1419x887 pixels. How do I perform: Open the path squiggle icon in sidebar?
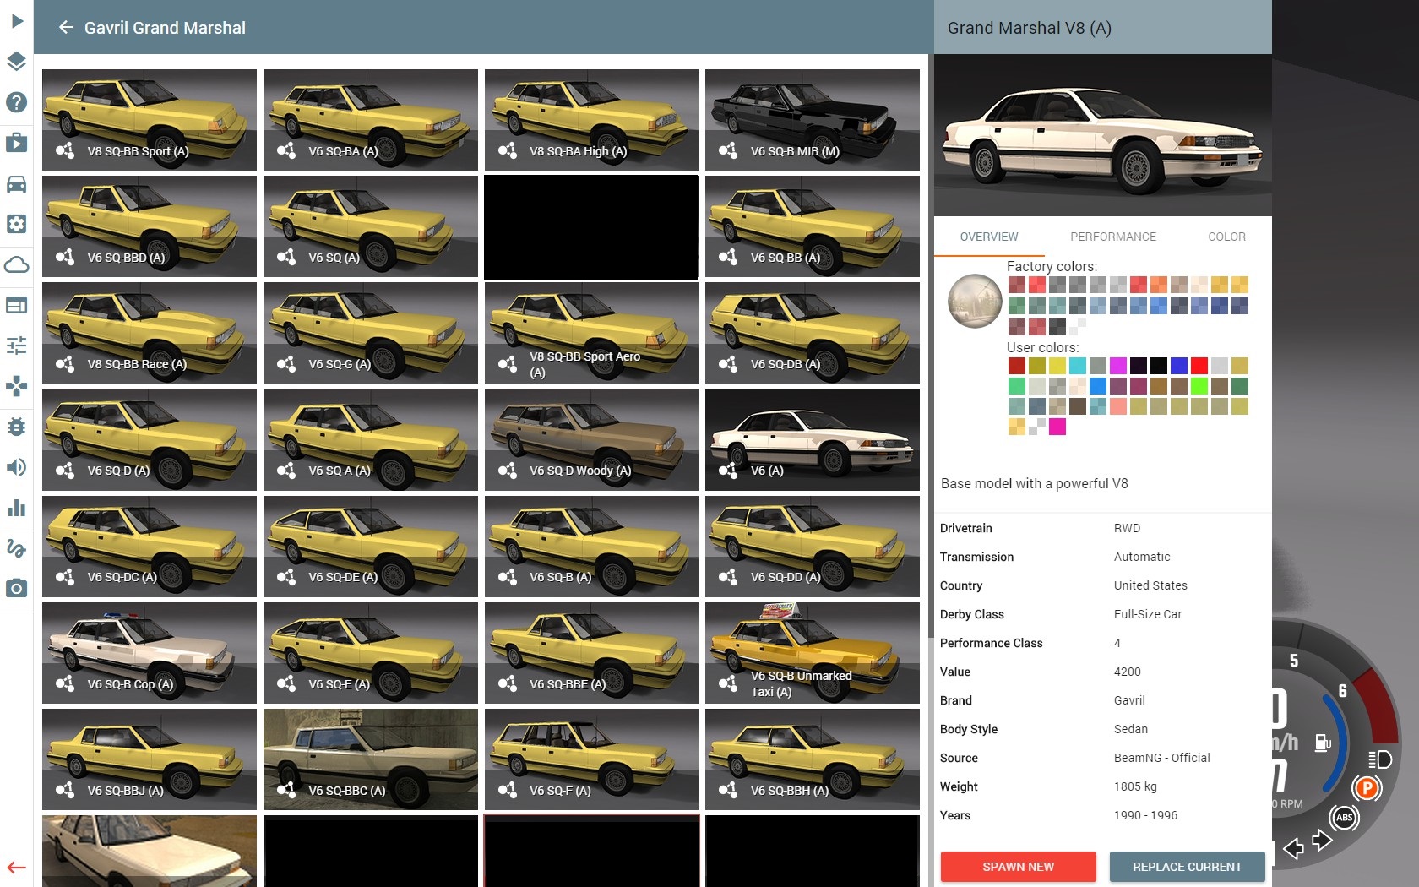click(x=16, y=548)
